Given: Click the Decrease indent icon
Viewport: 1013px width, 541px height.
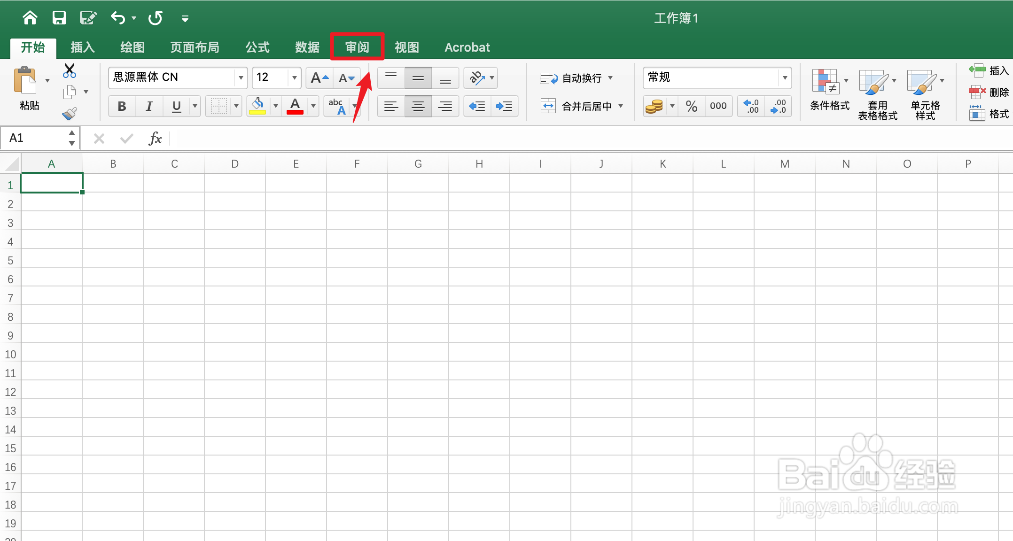Looking at the screenshot, I should [x=477, y=107].
